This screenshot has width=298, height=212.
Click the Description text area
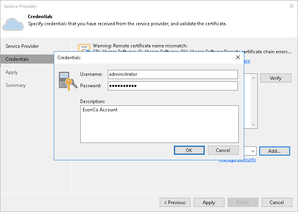tap(159, 124)
